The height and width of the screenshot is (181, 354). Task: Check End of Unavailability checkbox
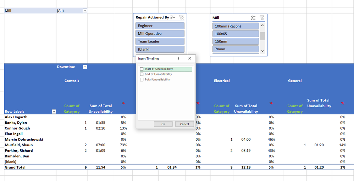pyautogui.click(x=142, y=74)
